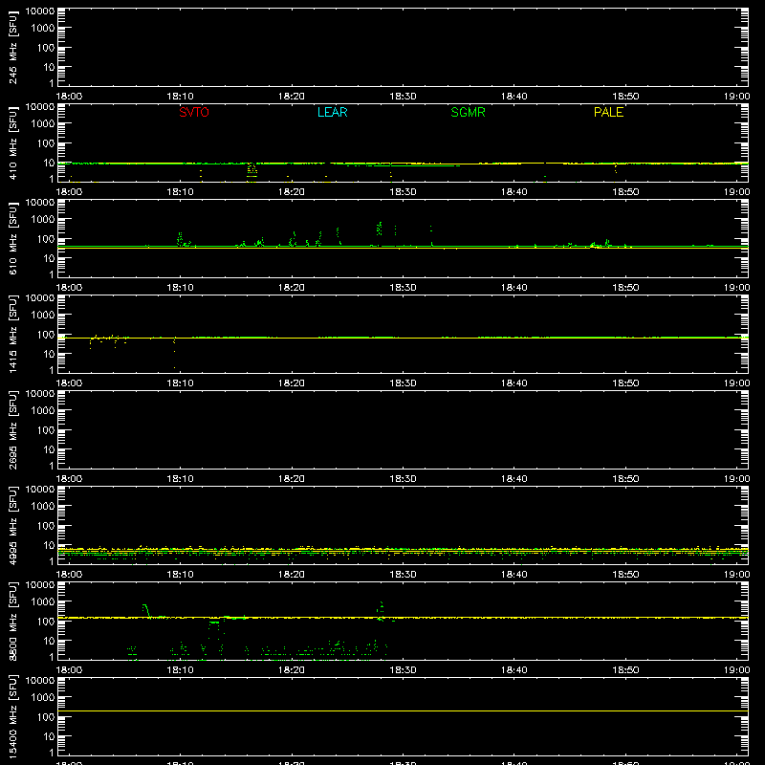765x765 pixels.
Task: Select the 4995 MHz [SFU] axis label
Action: (x=13, y=525)
